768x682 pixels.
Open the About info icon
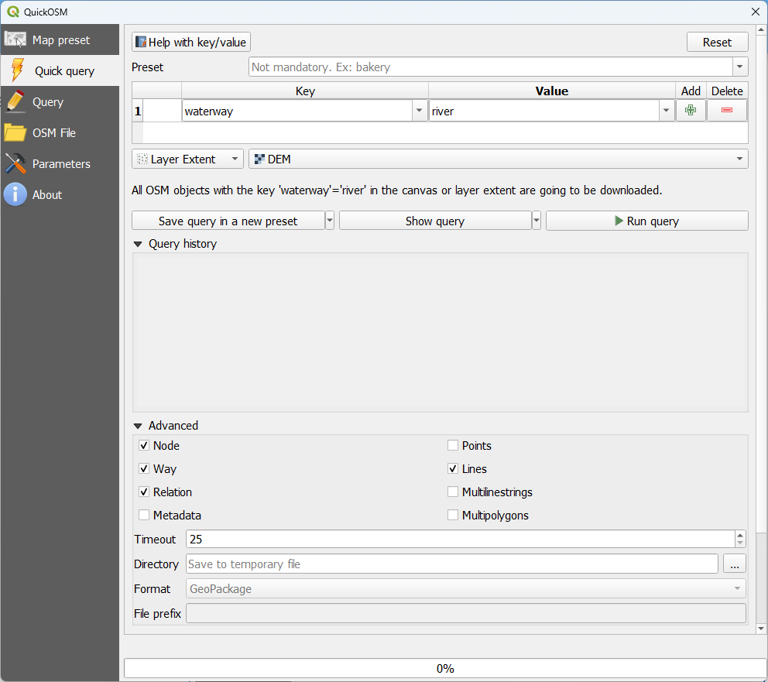[15, 194]
